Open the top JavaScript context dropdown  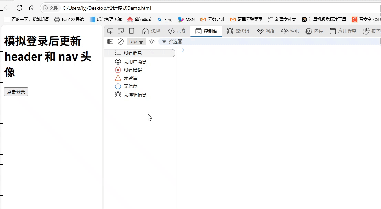[136, 42]
